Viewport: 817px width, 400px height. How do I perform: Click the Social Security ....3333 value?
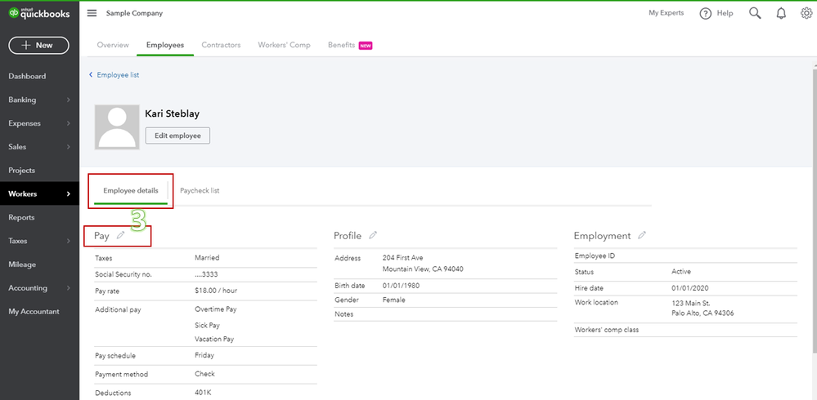coord(206,274)
